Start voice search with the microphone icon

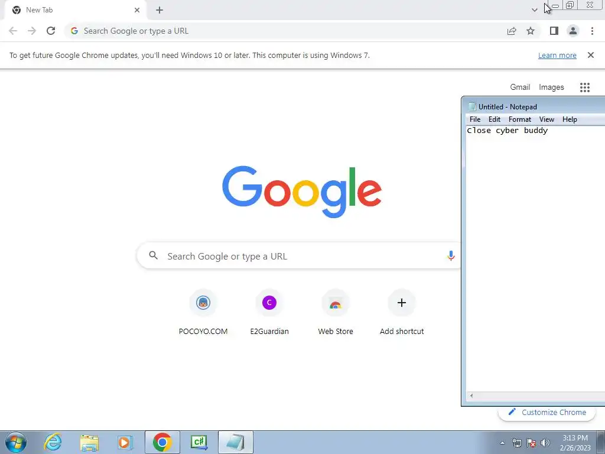pos(451,255)
